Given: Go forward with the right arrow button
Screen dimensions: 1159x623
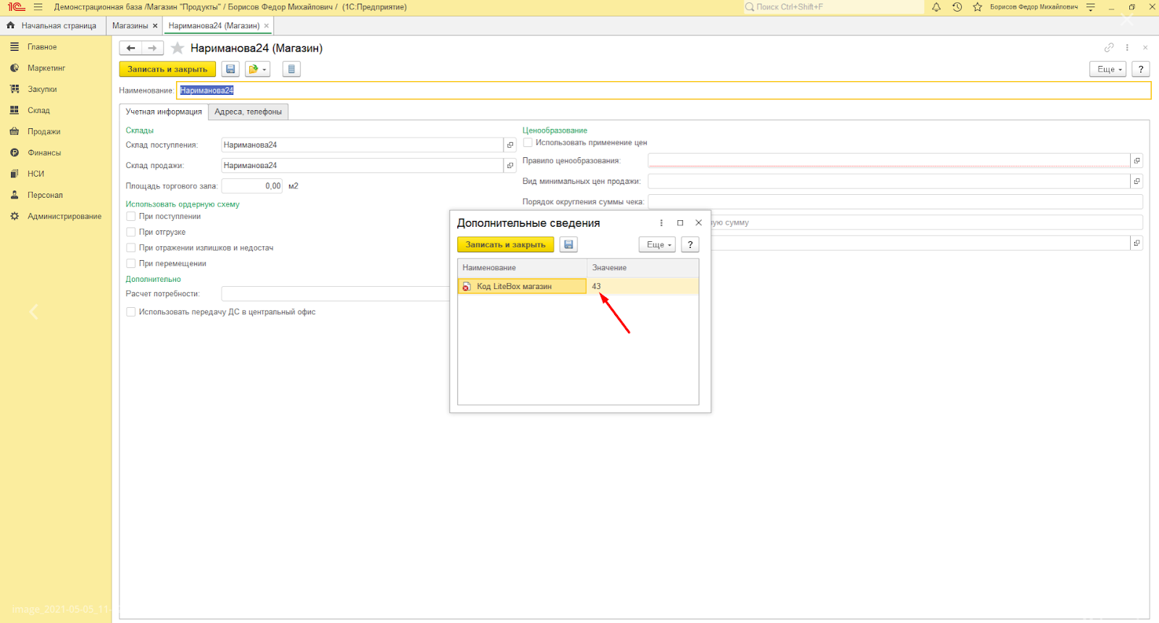Looking at the screenshot, I should [x=152, y=48].
